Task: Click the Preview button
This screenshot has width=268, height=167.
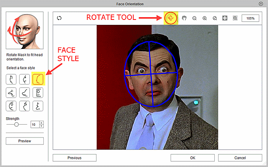Action: click(x=25, y=141)
